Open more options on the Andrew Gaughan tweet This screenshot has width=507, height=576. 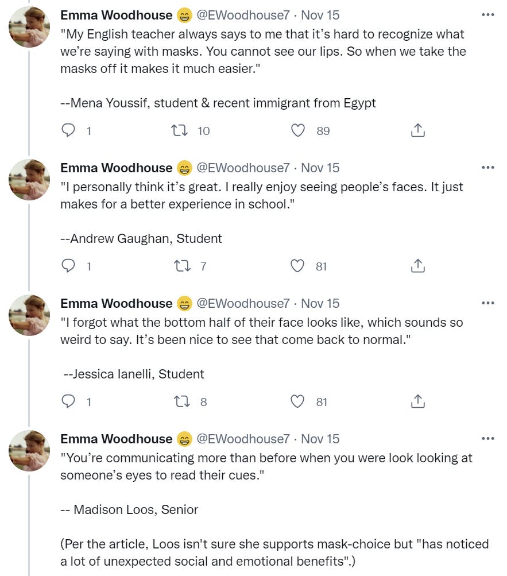[x=488, y=168]
